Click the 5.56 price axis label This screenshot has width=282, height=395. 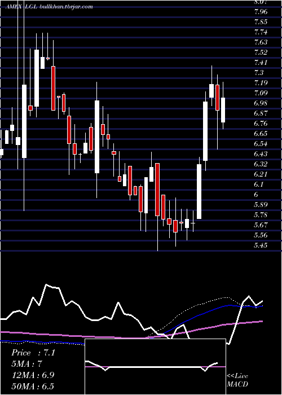[261, 235]
